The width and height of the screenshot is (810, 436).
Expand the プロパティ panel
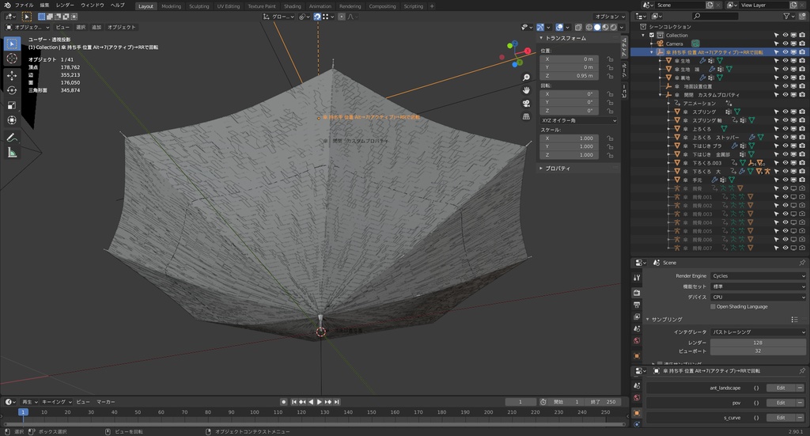coord(558,168)
